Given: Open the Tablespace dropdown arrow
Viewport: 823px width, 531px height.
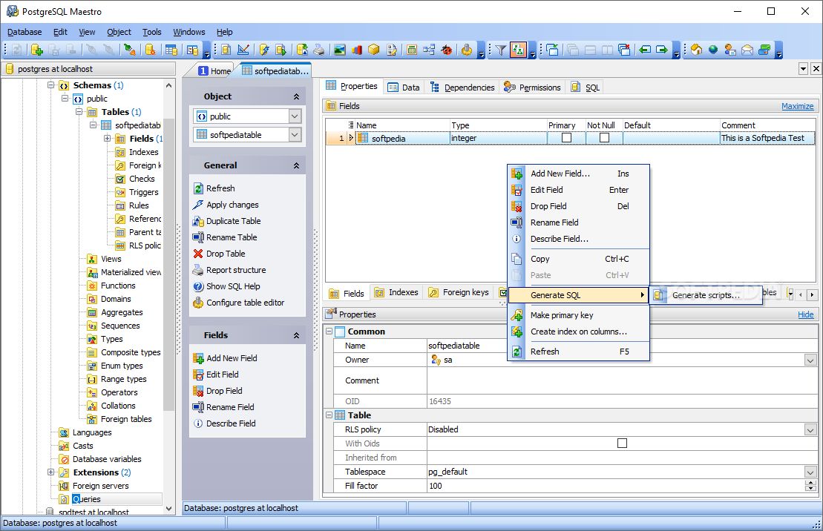Looking at the screenshot, I should click(x=810, y=472).
